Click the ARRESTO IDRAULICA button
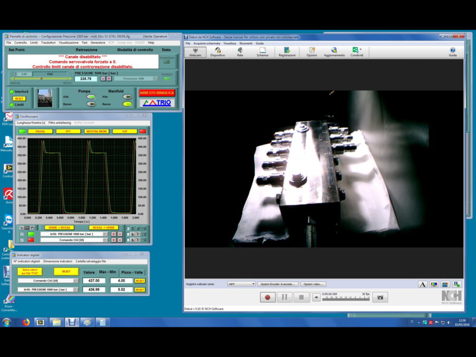Screen dimensions: 476x357 pos(157,93)
